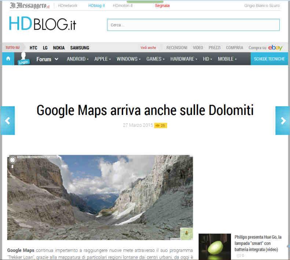Image resolution: width=290 pixels, height=260 pixels.
Task: Open the HD menu dropdown
Action: pos(208,59)
